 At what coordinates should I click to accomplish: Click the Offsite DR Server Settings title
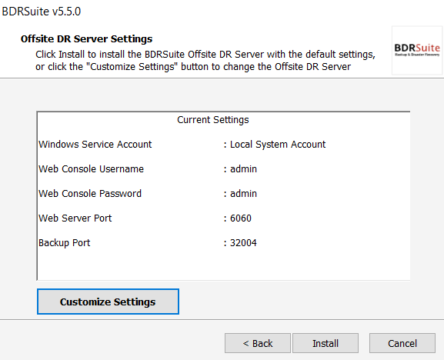tap(86, 38)
